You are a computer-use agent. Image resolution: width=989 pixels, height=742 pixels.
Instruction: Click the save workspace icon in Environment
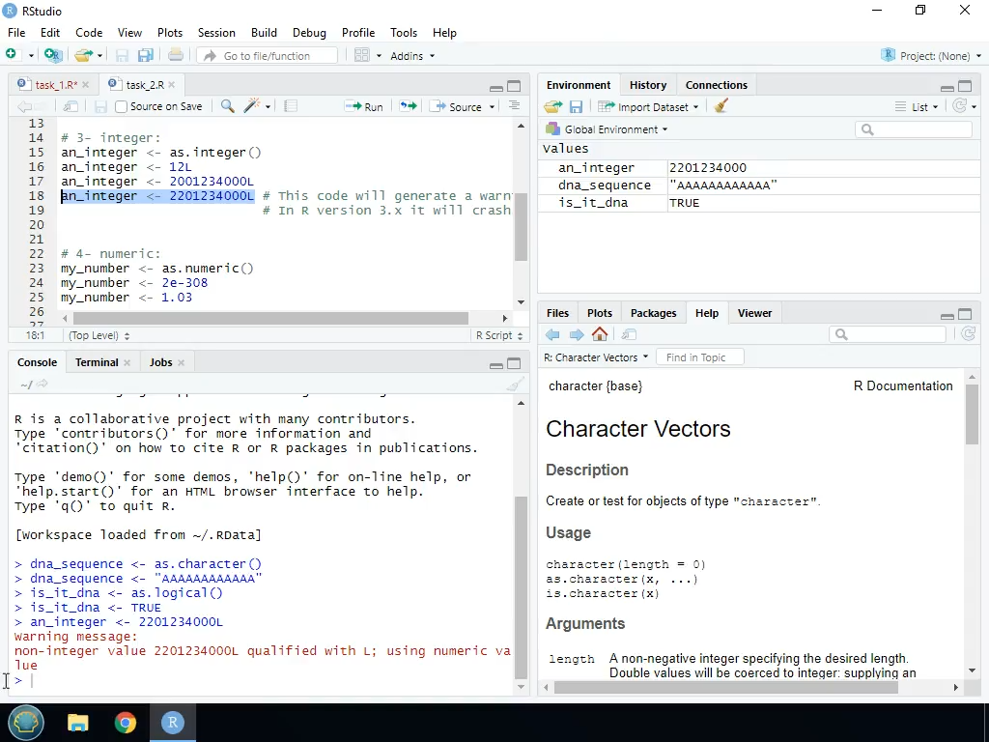tap(576, 106)
